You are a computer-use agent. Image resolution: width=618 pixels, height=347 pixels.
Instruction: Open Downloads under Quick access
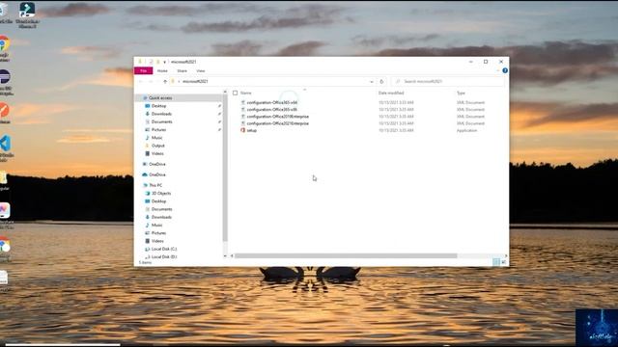click(x=161, y=114)
